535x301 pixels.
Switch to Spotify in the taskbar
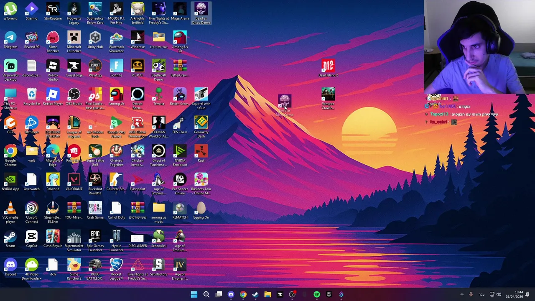pyautogui.click(x=317, y=294)
